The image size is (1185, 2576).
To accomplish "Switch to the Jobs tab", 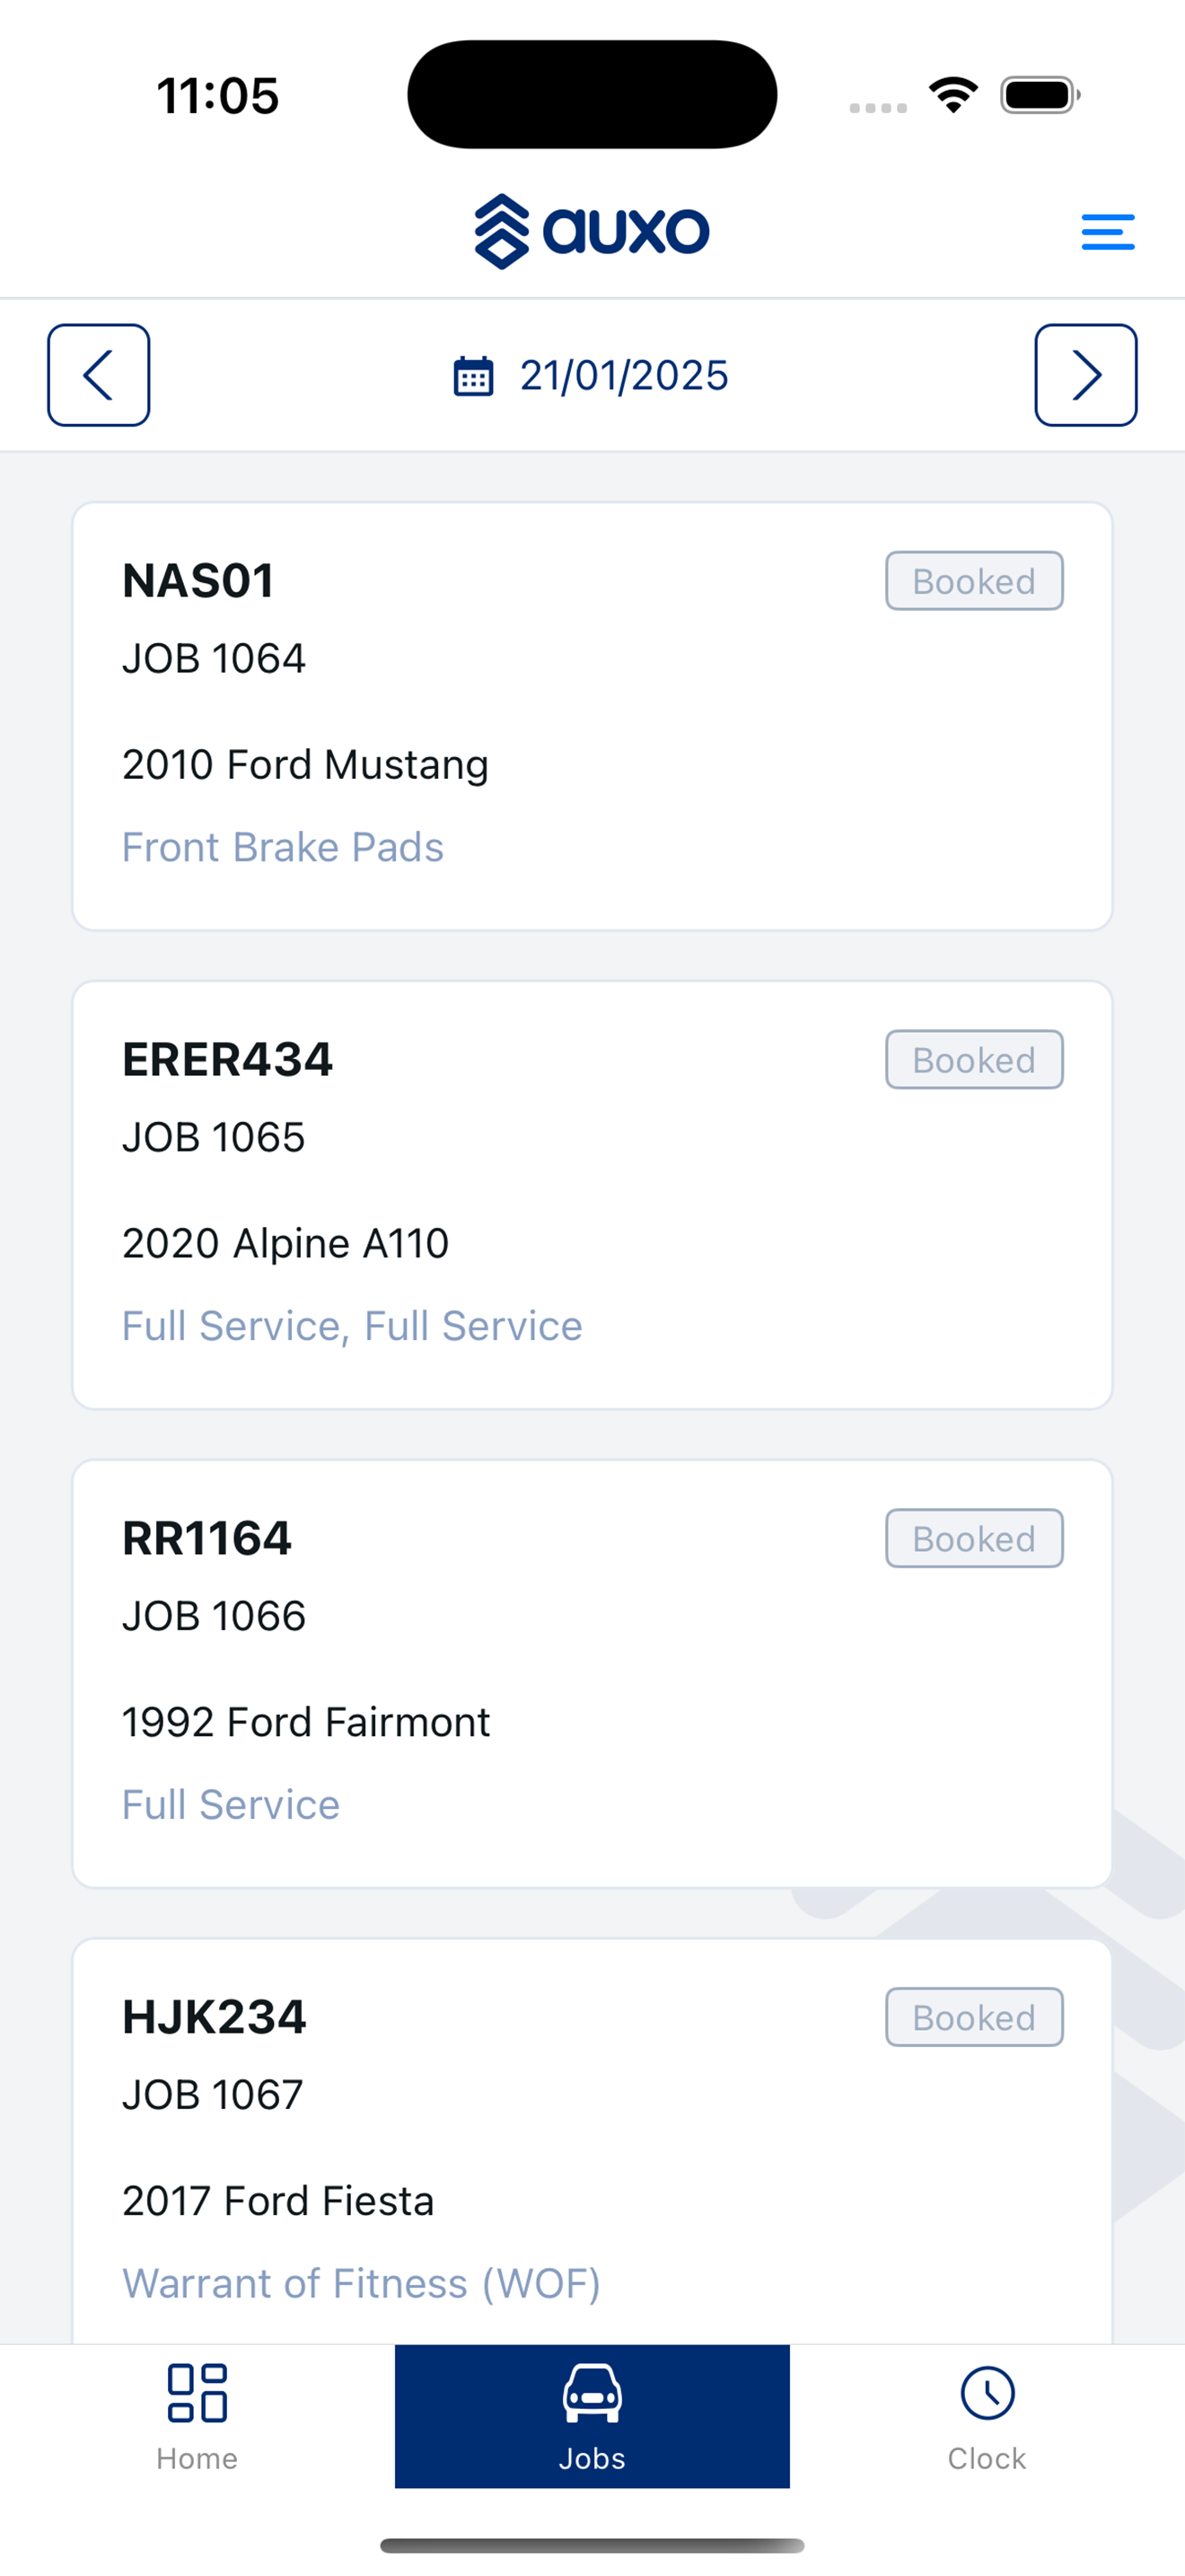I will click(x=592, y=2416).
